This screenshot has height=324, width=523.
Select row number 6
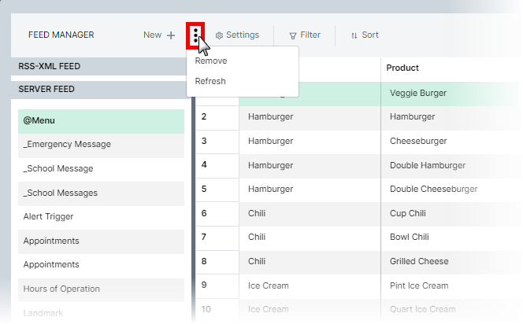pyautogui.click(x=217, y=214)
